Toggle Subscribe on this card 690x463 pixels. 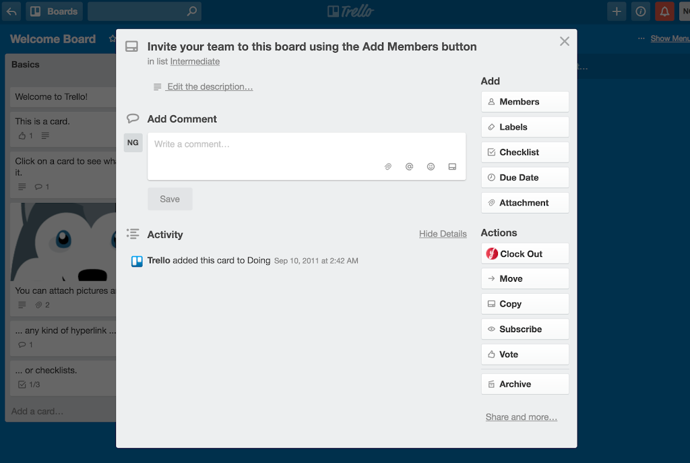click(525, 329)
